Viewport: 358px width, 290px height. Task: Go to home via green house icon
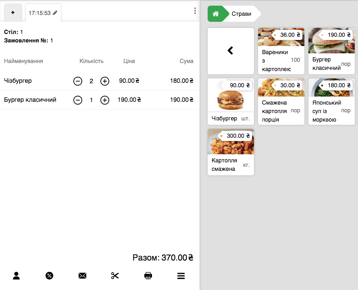(216, 14)
